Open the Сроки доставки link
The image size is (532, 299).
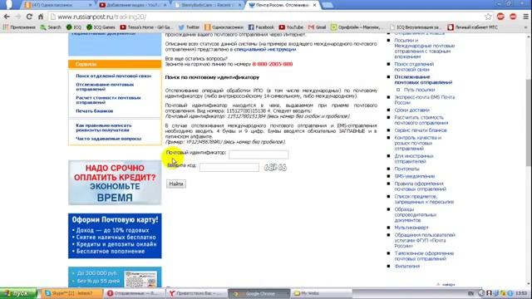(x=411, y=110)
